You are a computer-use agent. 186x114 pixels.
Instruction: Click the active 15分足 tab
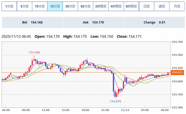[55, 6]
